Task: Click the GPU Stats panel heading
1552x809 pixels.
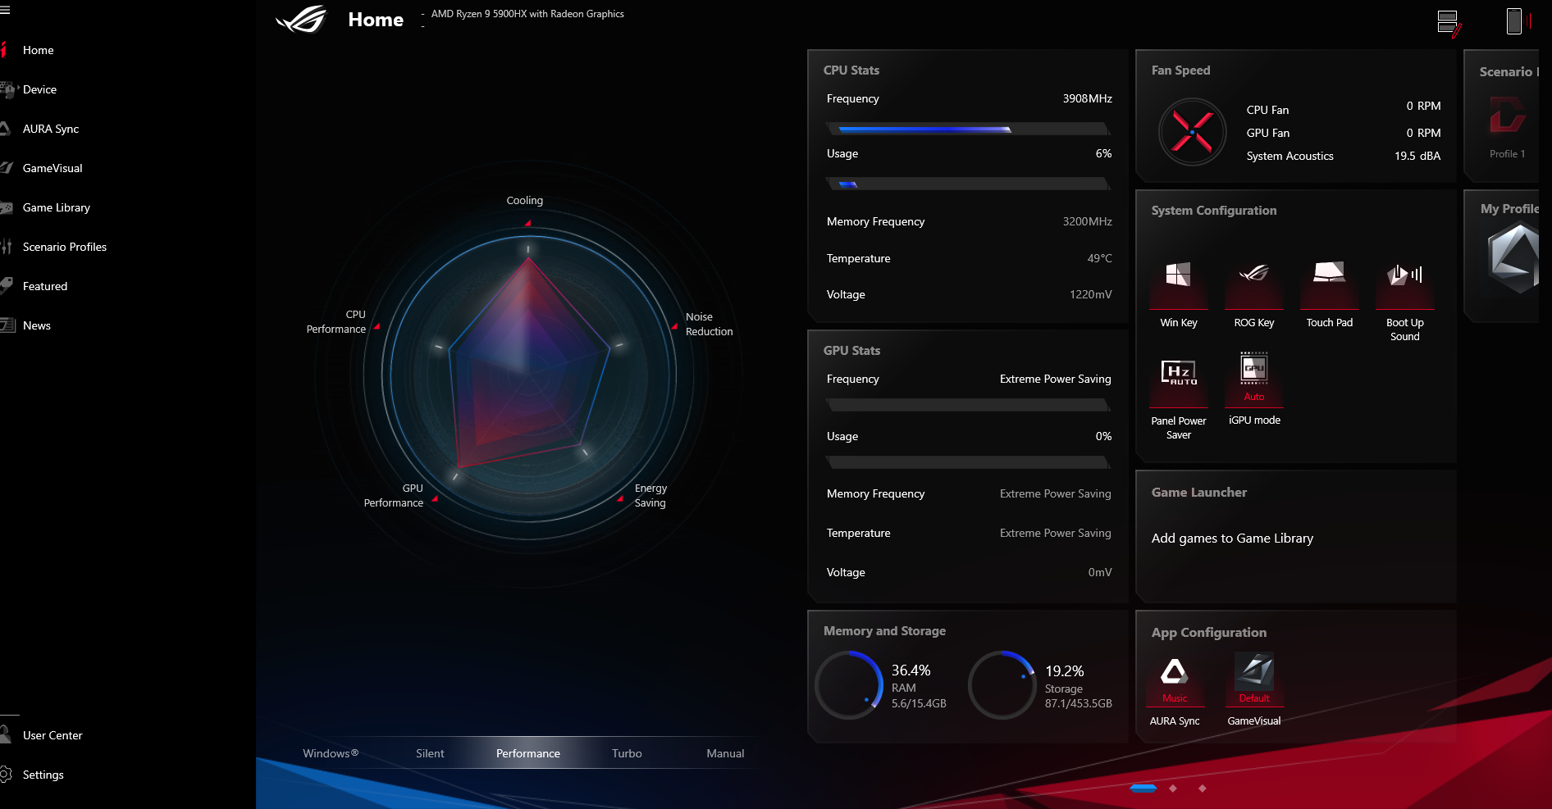Action: point(851,351)
